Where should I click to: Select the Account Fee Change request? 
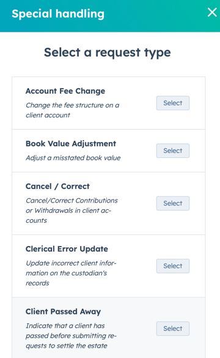tap(172, 103)
